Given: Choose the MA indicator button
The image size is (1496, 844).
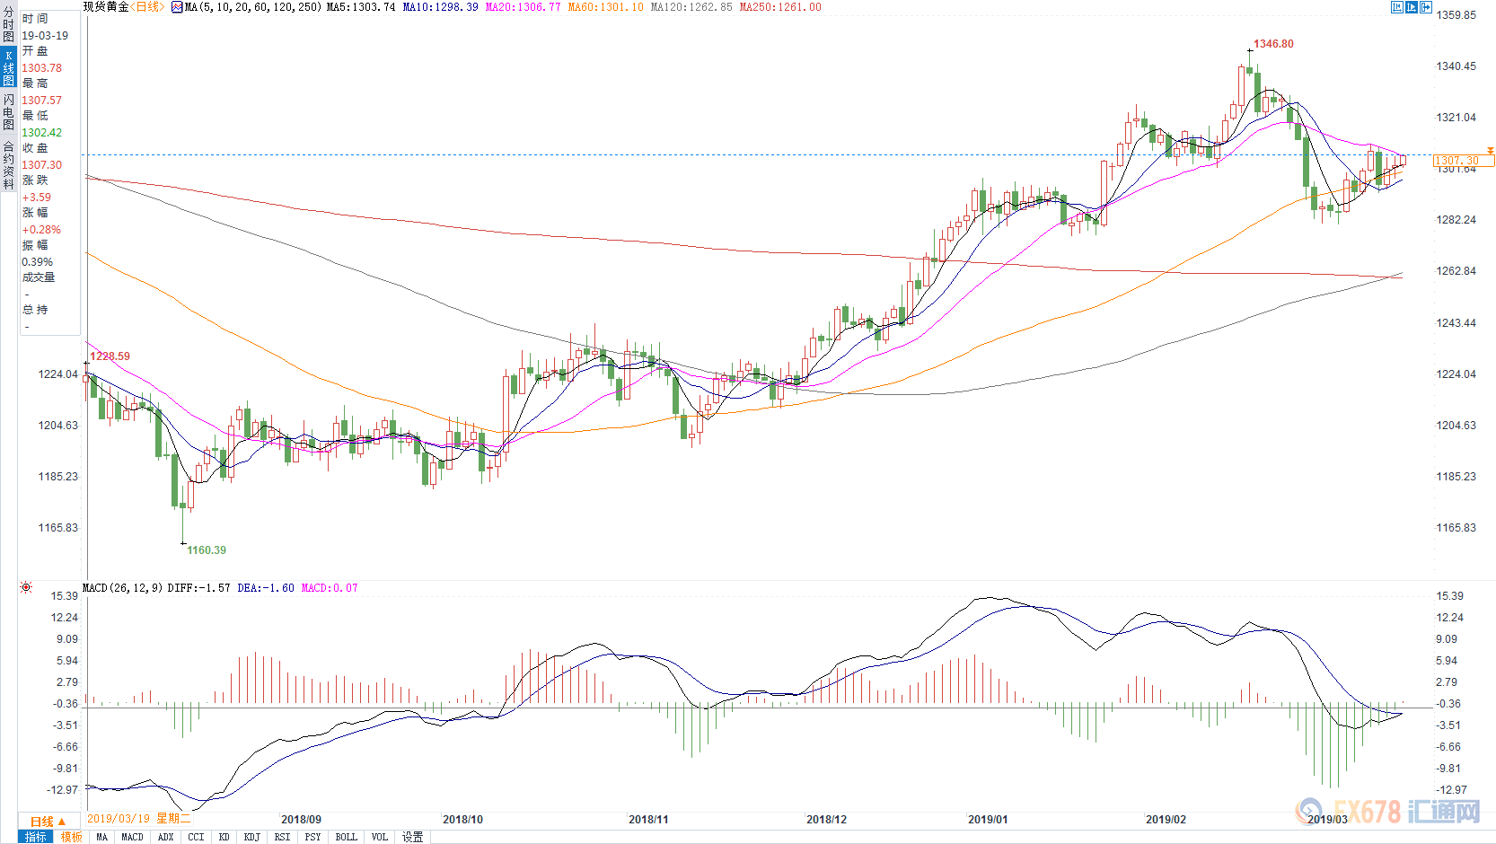Looking at the screenshot, I should [x=101, y=837].
